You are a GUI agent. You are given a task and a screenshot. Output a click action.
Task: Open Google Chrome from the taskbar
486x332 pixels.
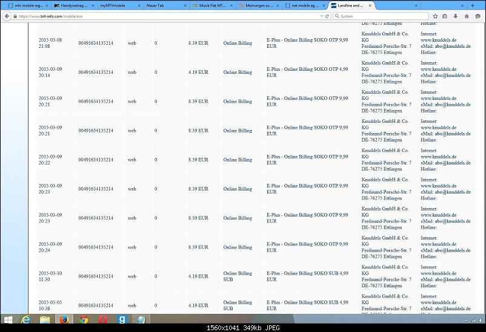[x=84, y=320]
